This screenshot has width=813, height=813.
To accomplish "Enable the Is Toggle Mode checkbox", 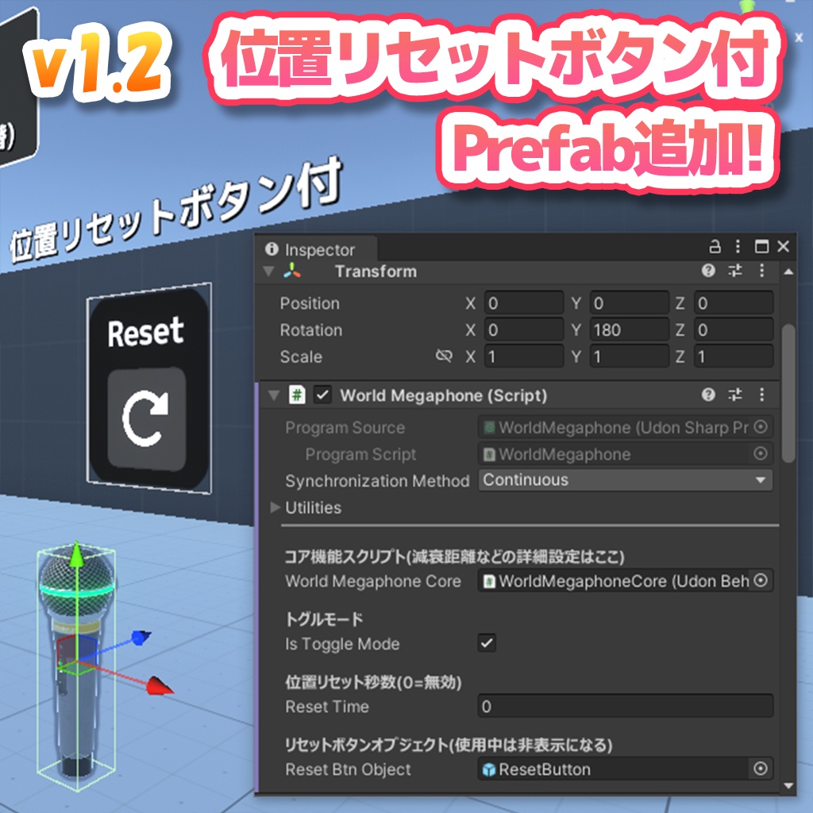I will pos(486,644).
